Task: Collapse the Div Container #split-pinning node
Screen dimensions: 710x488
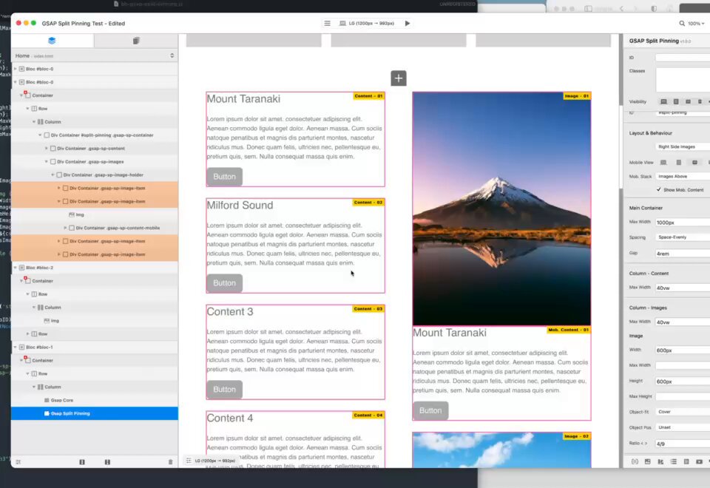Action: 40,135
